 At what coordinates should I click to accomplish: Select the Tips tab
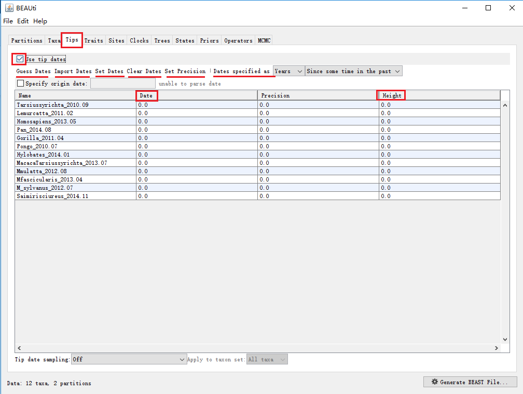tap(72, 40)
